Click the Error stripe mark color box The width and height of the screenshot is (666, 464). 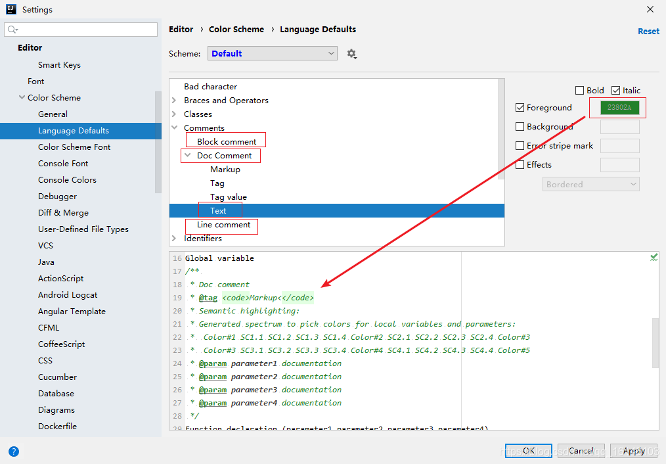tap(620, 146)
